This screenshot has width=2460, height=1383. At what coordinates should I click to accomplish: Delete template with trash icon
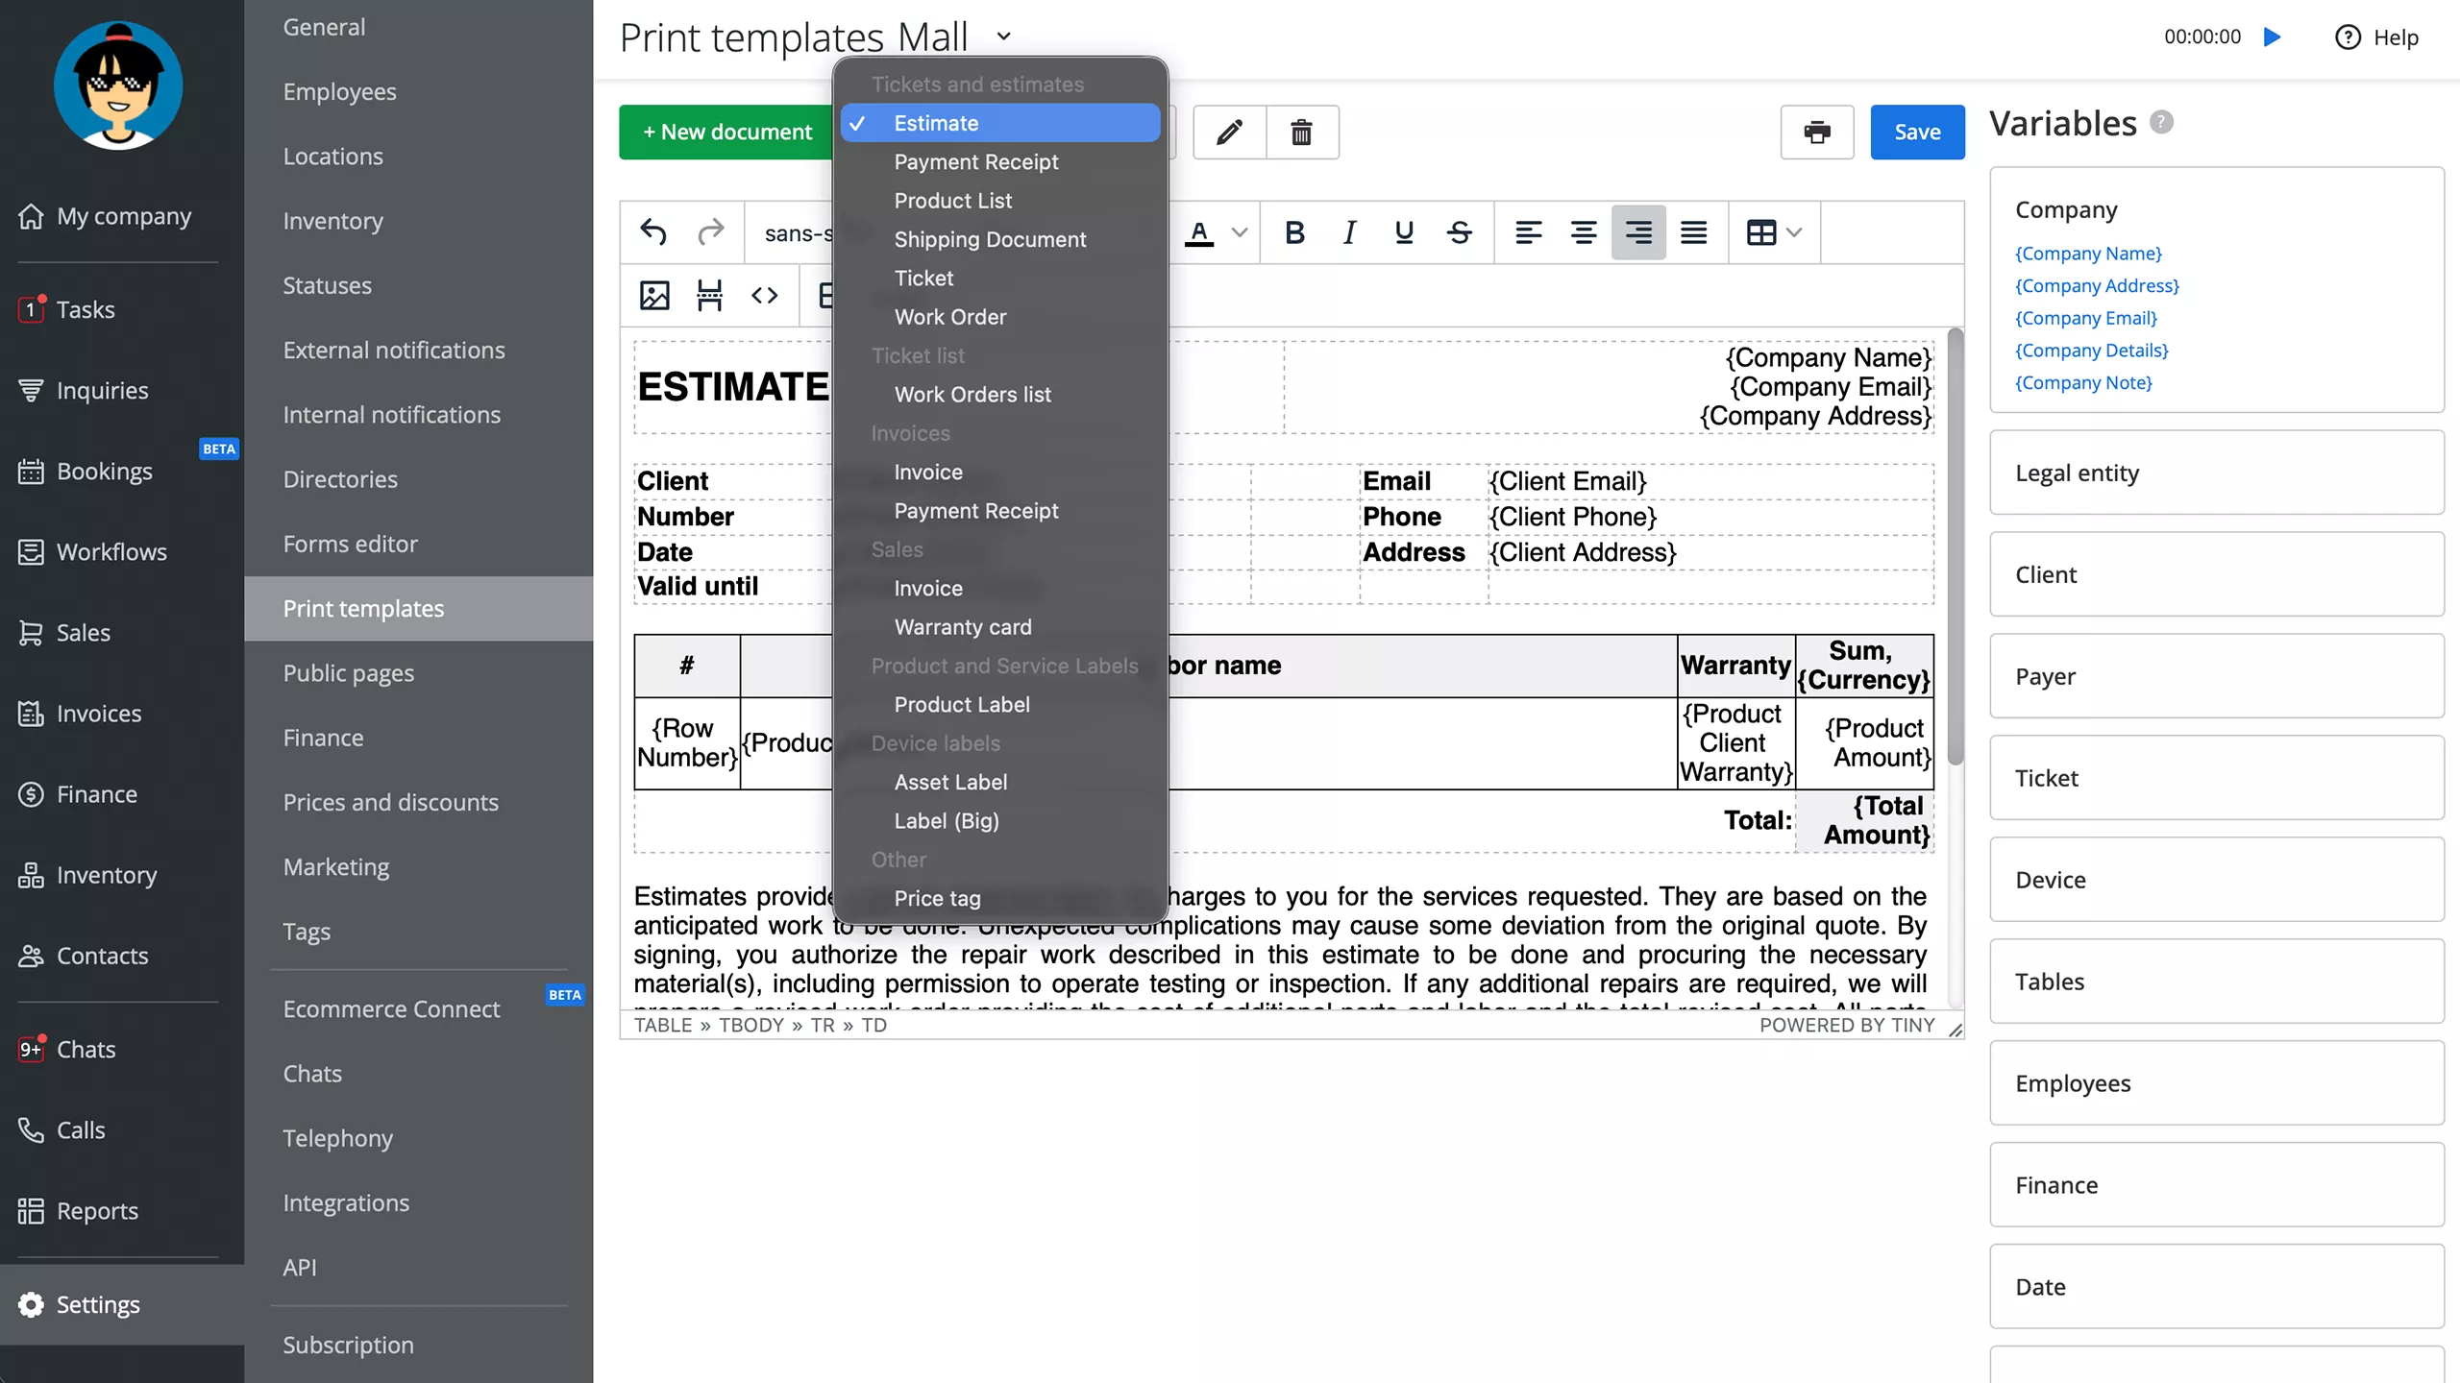[x=1301, y=132]
